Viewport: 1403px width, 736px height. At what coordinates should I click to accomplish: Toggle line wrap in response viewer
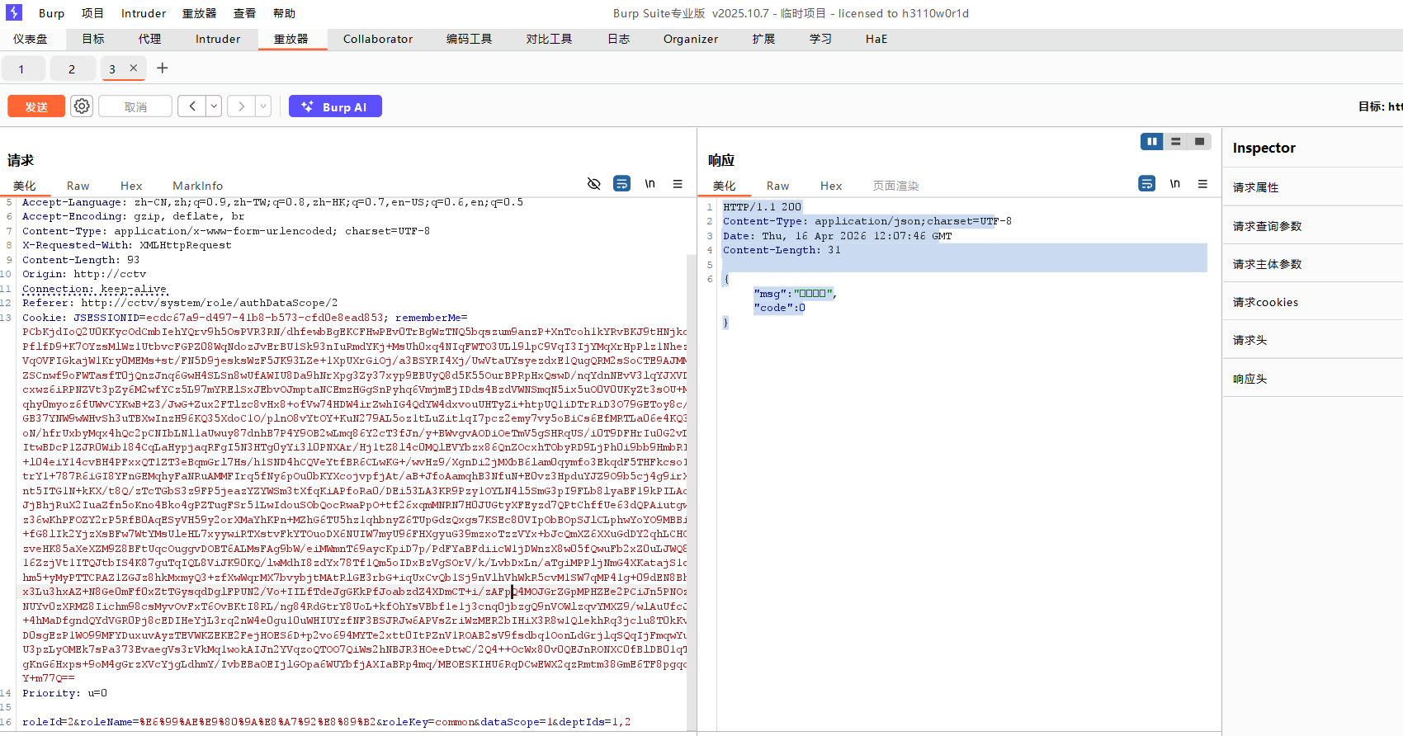coord(1147,184)
